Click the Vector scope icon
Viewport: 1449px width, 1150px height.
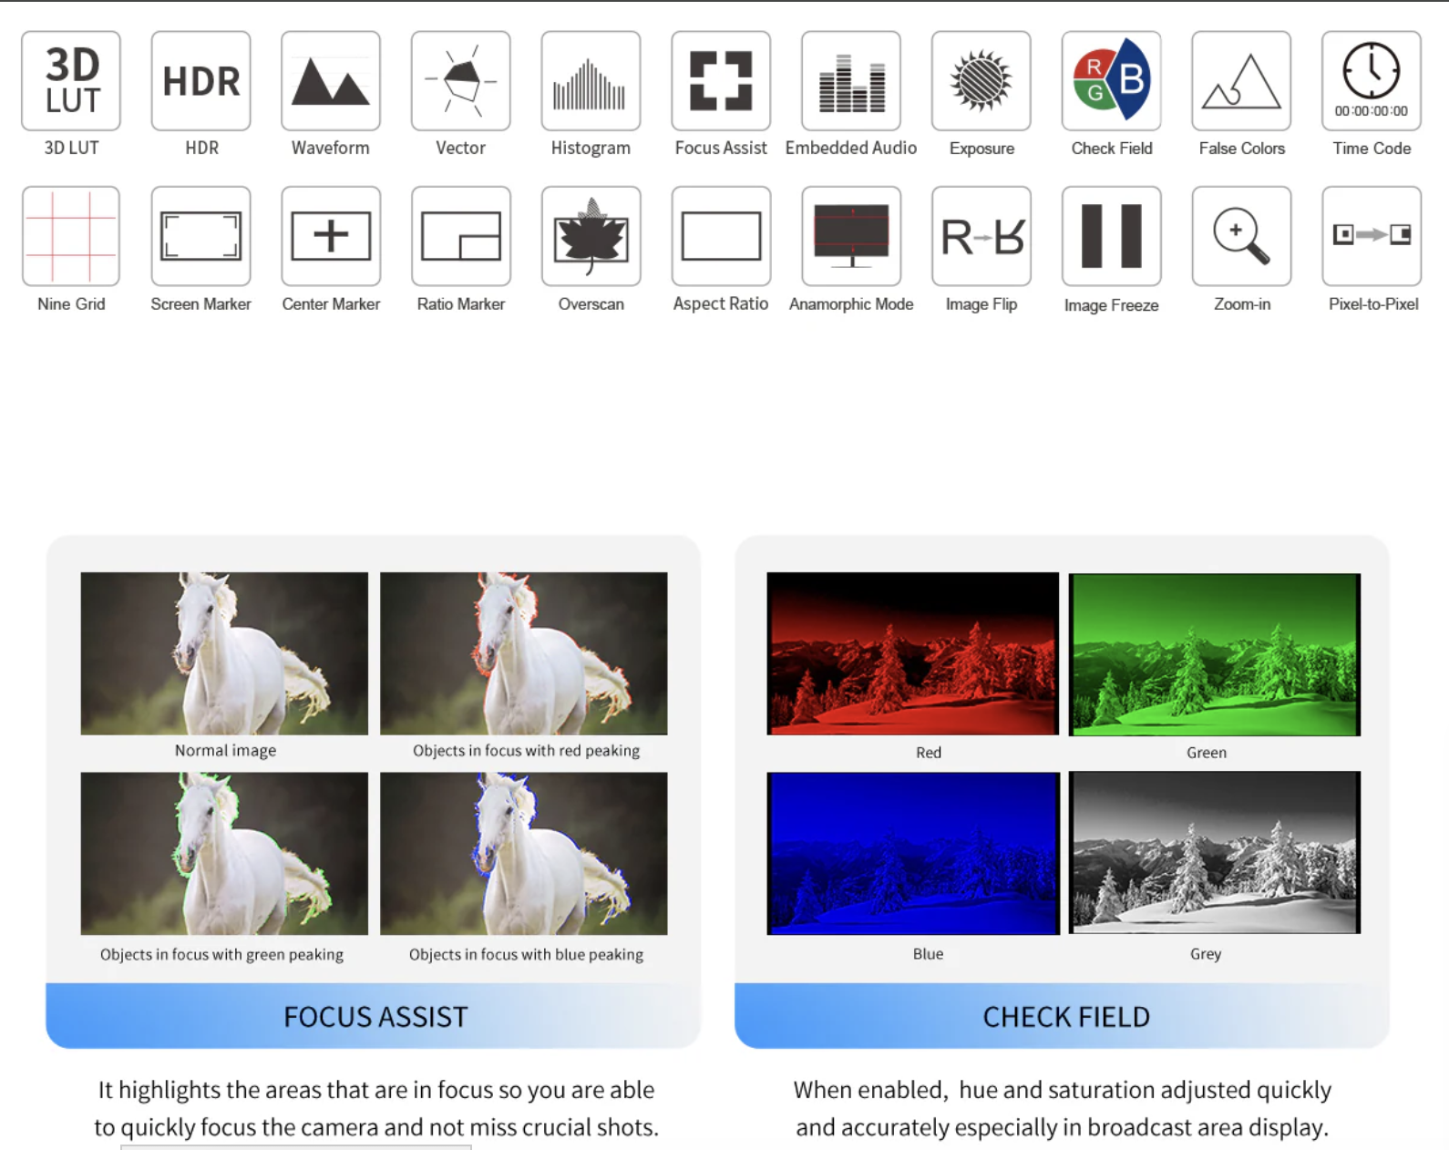(x=461, y=81)
